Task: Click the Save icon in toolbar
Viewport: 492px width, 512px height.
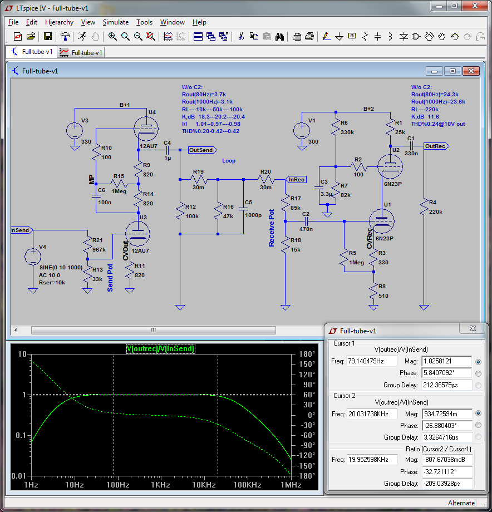Action: (x=48, y=37)
